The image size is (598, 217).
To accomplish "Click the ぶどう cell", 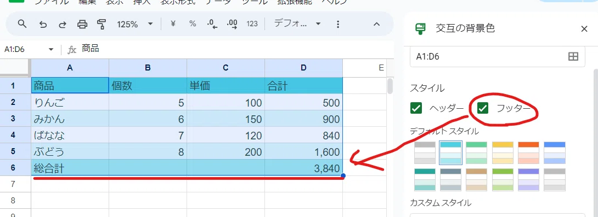I will coord(70,151).
